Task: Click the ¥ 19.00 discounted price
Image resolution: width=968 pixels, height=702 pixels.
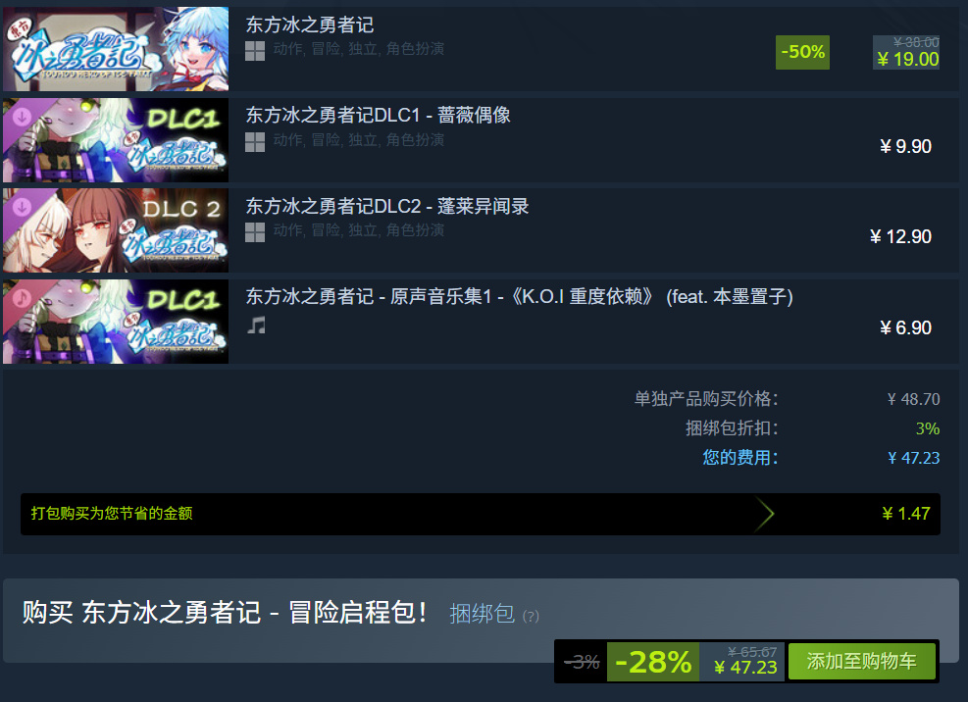Action: pyautogui.click(x=907, y=59)
